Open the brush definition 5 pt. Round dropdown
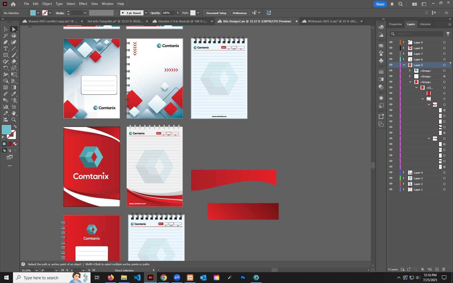 click(x=146, y=13)
